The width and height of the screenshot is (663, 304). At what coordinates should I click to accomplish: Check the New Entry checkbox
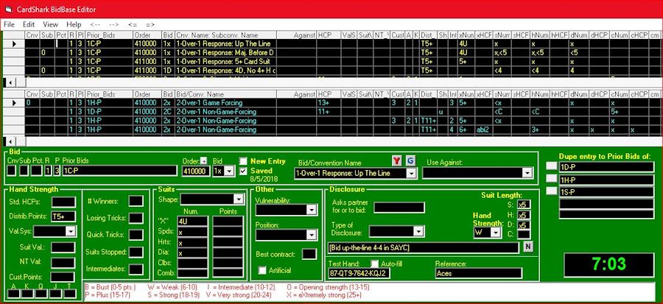(x=244, y=161)
